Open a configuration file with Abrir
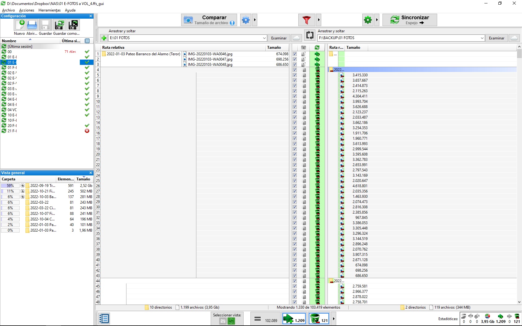Viewport: 522px width, 326px height. point(32,25)
